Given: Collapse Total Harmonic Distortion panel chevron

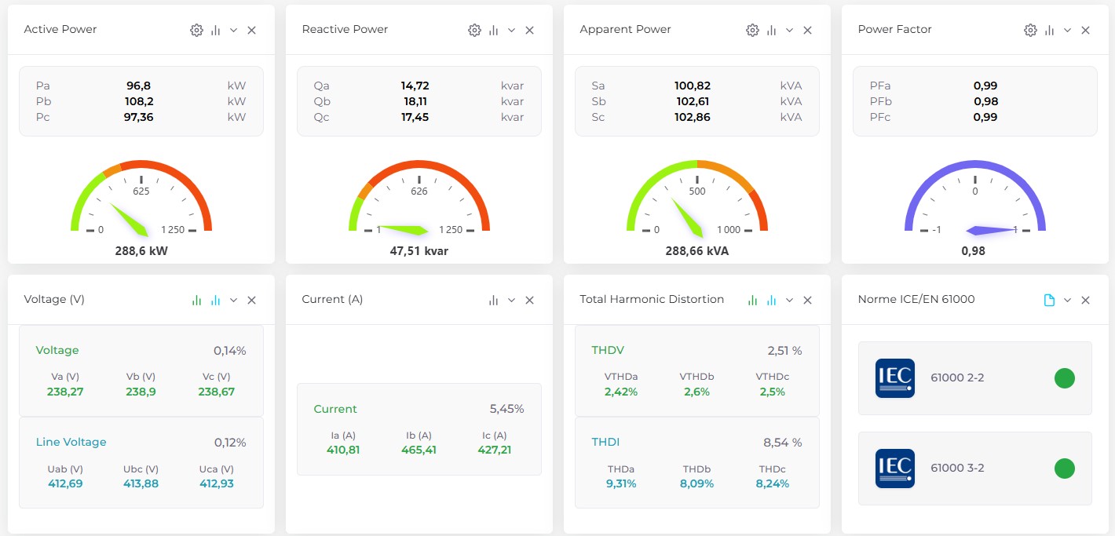Looking at the screenshot, I should coord(789,300).
